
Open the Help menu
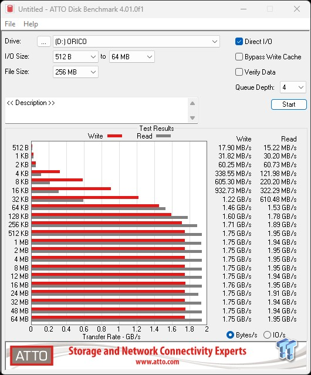(31, 24)
